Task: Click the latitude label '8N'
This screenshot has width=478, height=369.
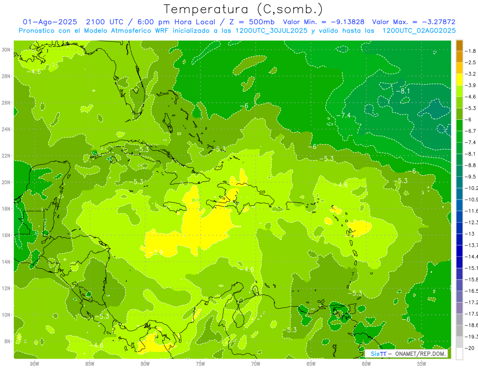Action: 8,342
